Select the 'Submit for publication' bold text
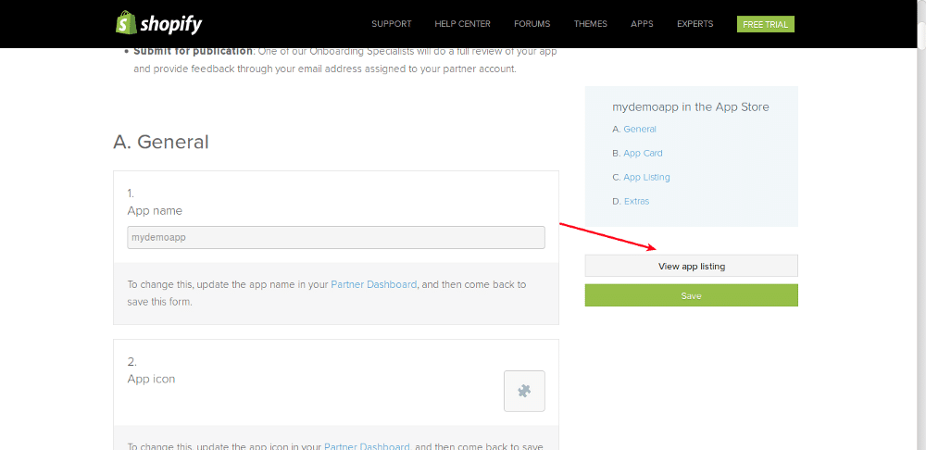Viewport: 926px width, 450px height. [x=194, y=51]
